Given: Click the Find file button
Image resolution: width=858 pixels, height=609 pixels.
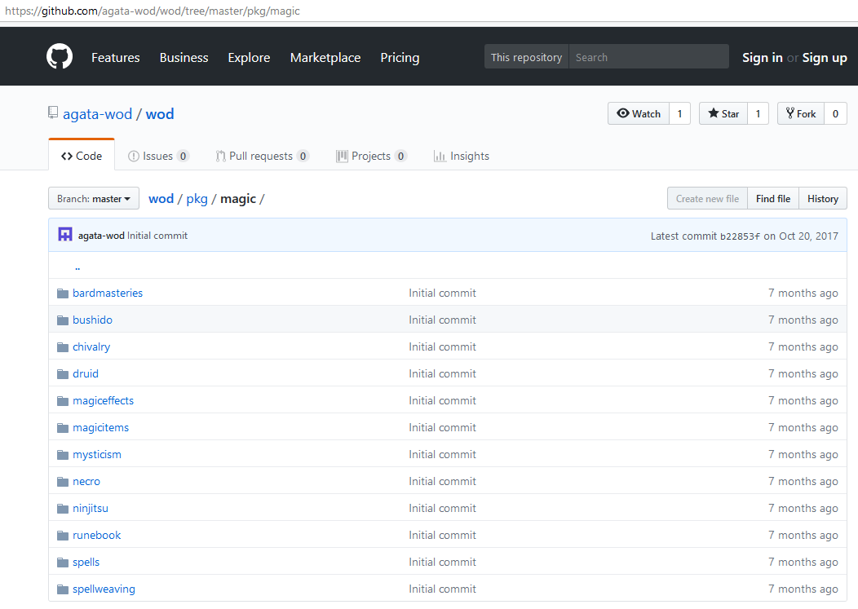Looking at the screenshot, I should tap(772, 198).
